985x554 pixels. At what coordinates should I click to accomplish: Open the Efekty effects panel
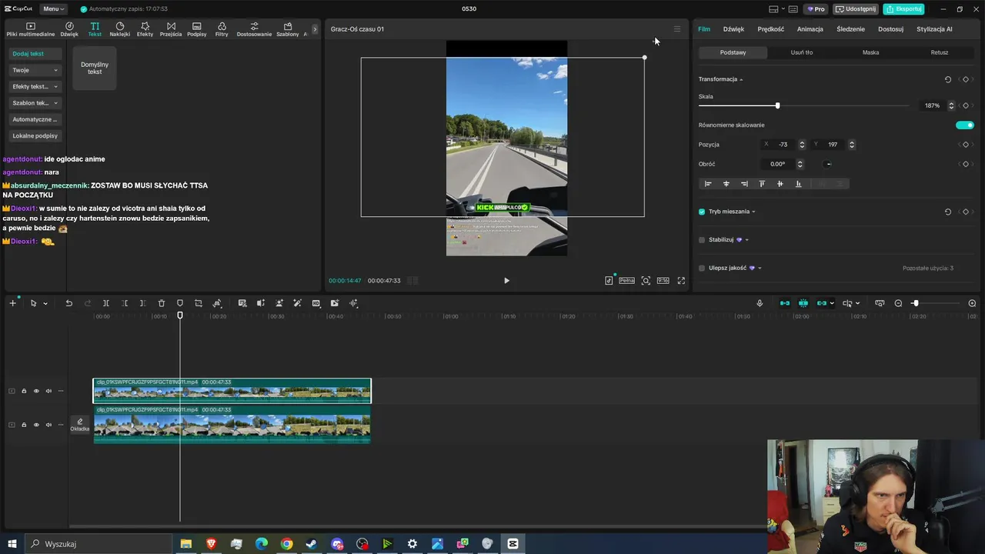(145, 29)
